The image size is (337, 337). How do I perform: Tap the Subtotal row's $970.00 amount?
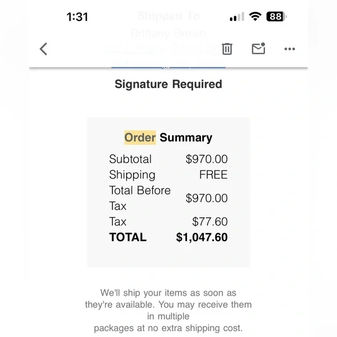coord(206,159)
